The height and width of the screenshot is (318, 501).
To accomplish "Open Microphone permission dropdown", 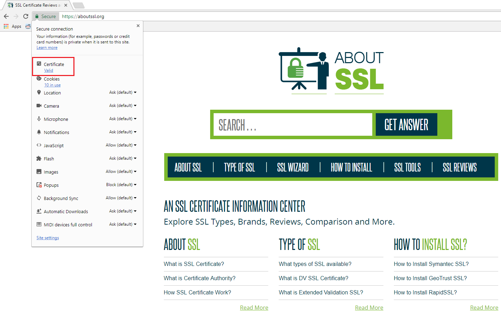I will [123, 119].
